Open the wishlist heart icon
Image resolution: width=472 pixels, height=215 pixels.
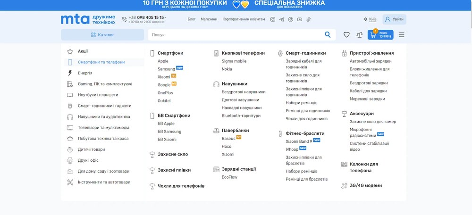point(346,34)
